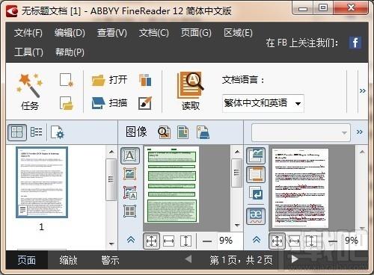This screenshot has height=275, width=374.
Task: Click the analyze page layout icon in image pane
Action: pos(183,132)
